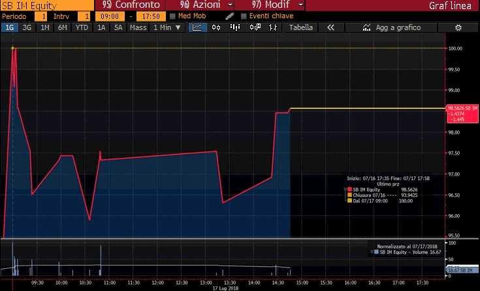Switch to Tabella view
Screen dimensions: 480x291
pyautogui.click(x=301, y=28)
